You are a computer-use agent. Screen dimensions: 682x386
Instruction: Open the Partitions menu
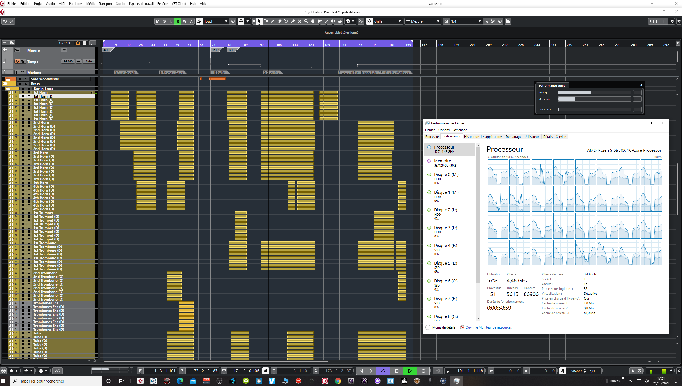76,3
